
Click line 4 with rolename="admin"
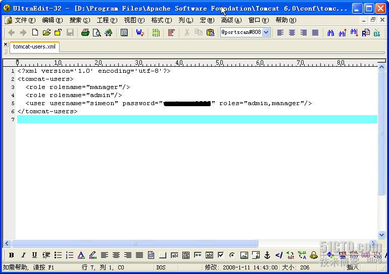(x=74, y=96)
